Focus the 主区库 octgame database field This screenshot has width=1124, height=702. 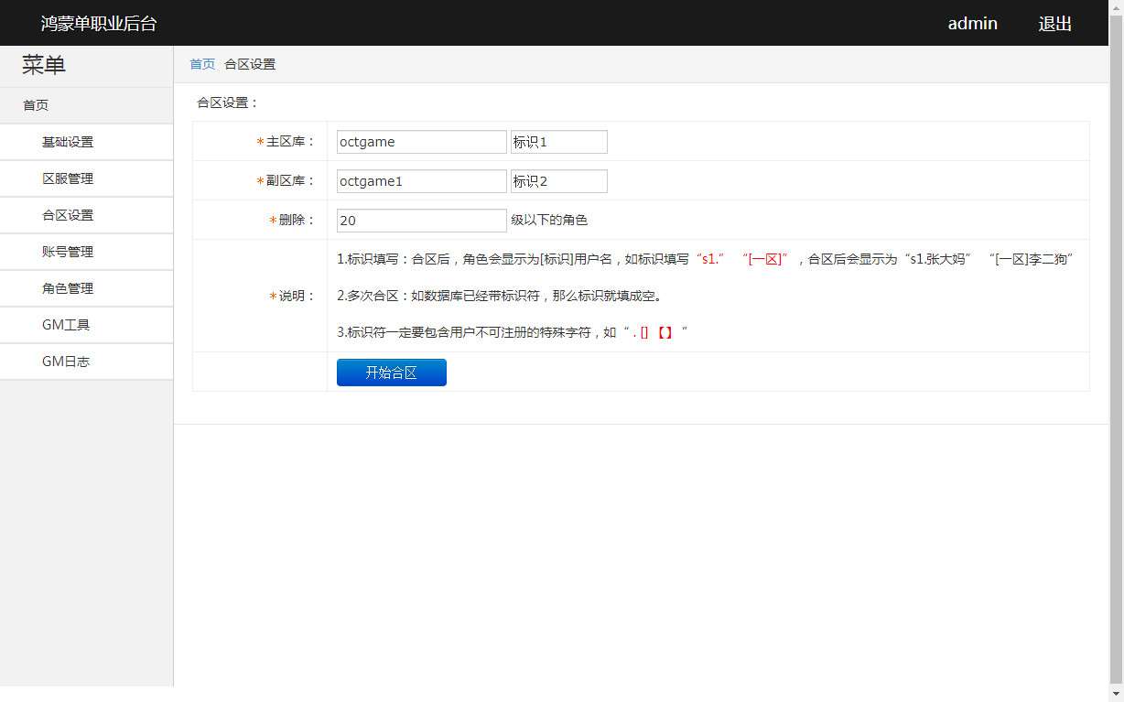(421, 142)
